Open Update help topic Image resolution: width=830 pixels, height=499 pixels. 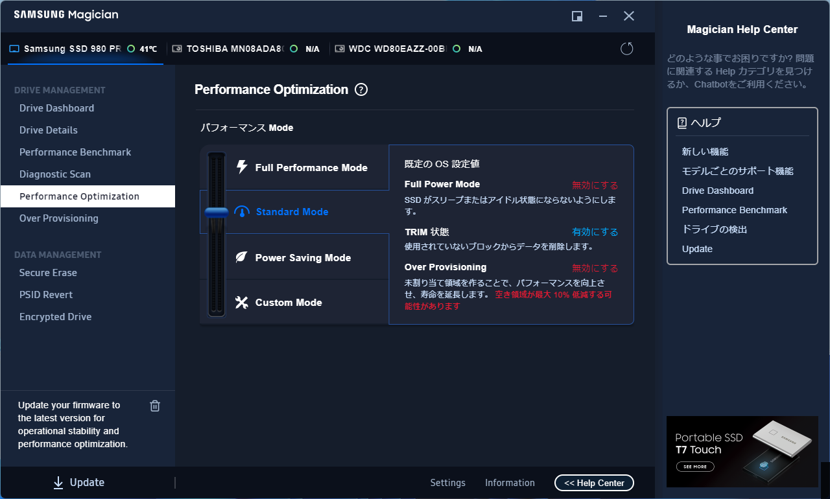coord(697,249)
